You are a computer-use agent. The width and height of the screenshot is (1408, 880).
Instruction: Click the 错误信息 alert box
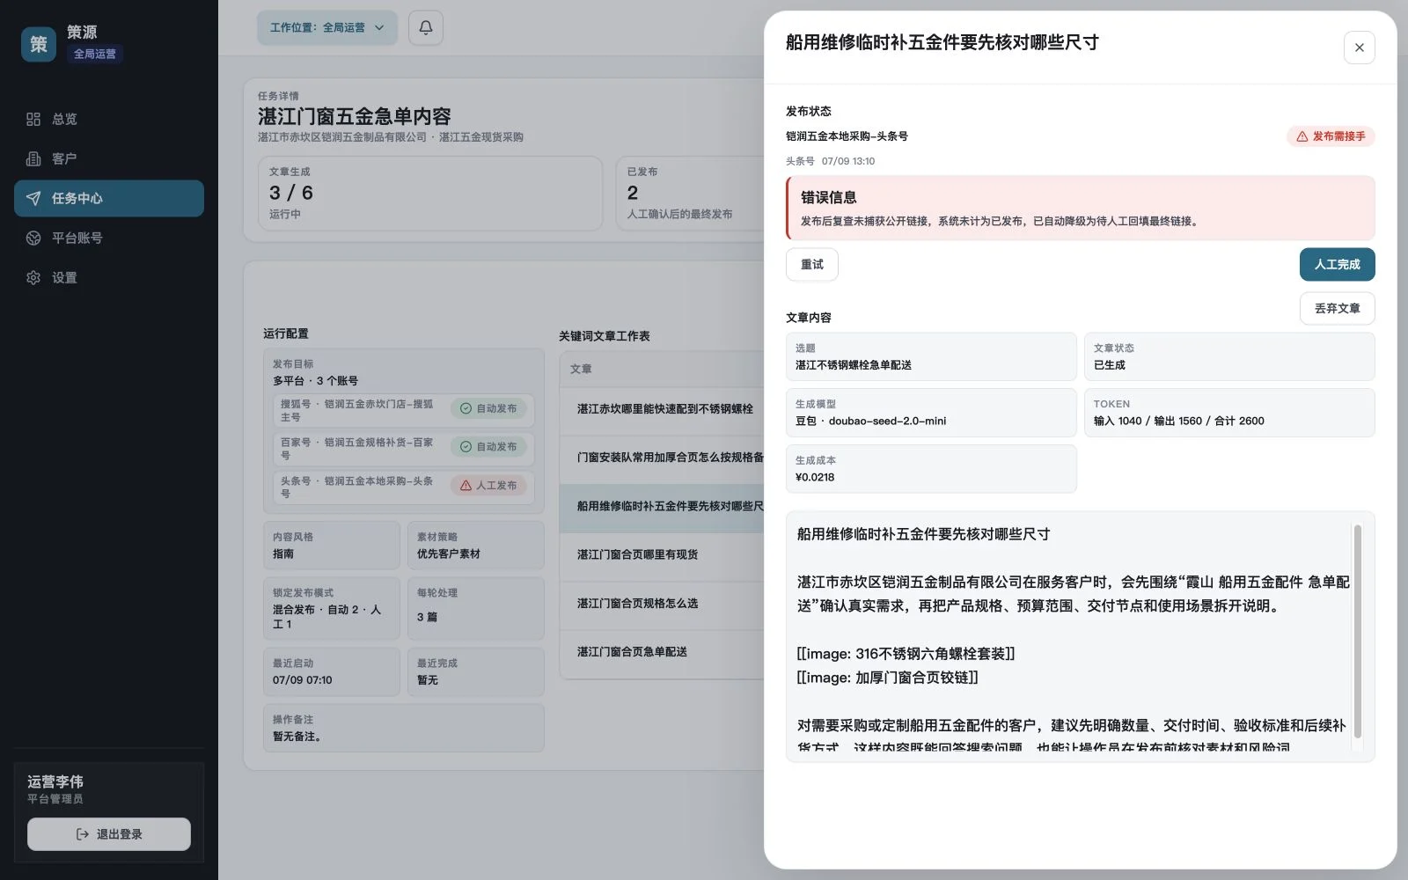tap(1081, 208)
